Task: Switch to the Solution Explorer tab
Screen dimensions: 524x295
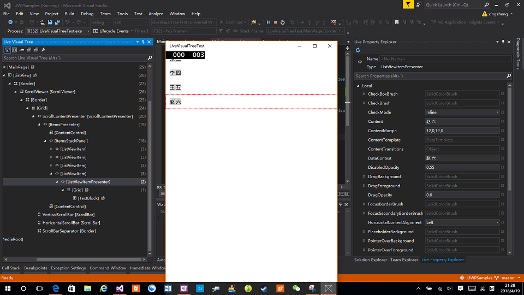Action: pyautogui.click(x=371, y=260)
